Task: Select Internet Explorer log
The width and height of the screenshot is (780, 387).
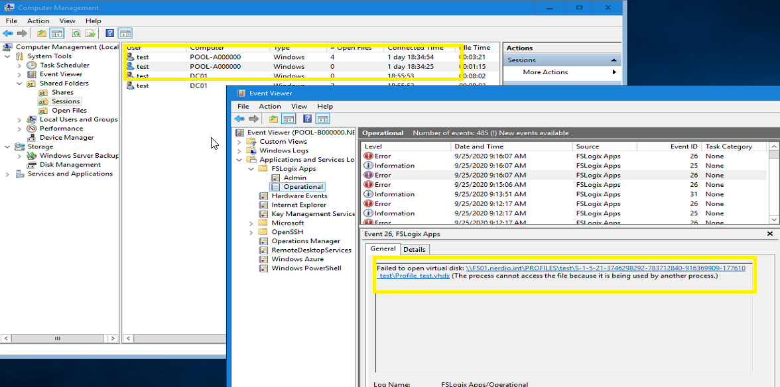Action: pos(299,205)
